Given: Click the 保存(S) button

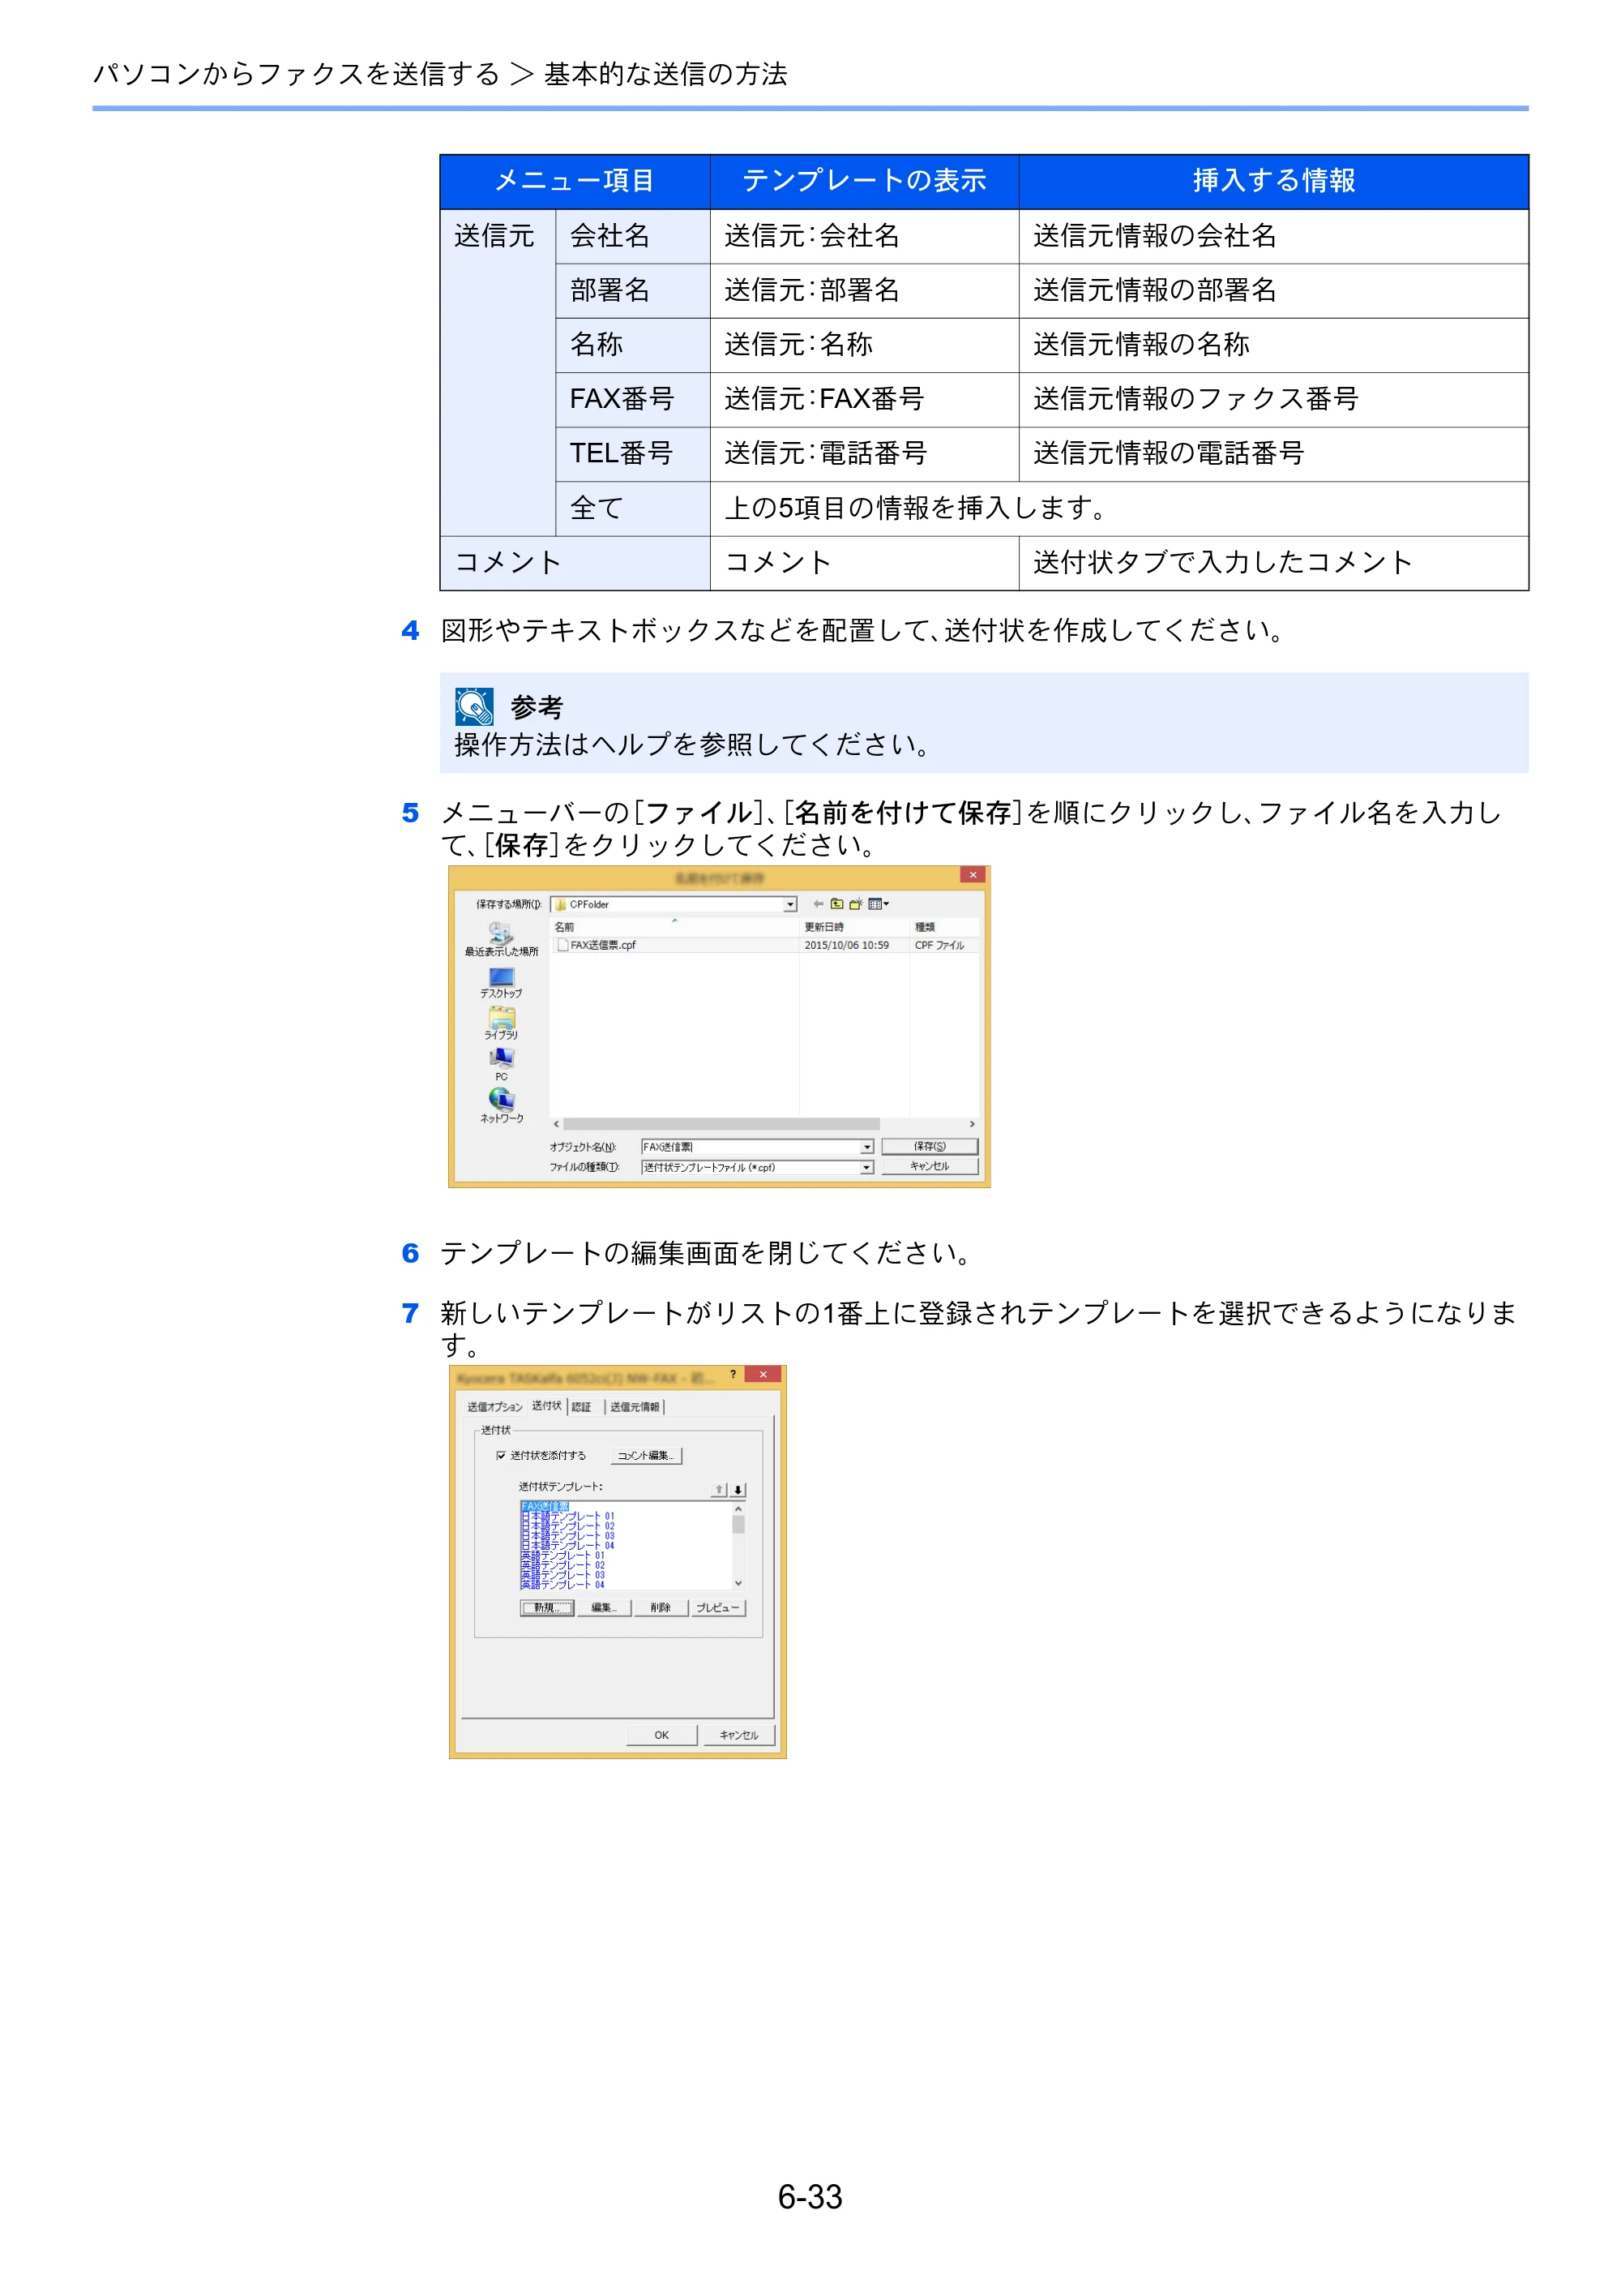Looking at the screenshot, I should (930, 1146).
